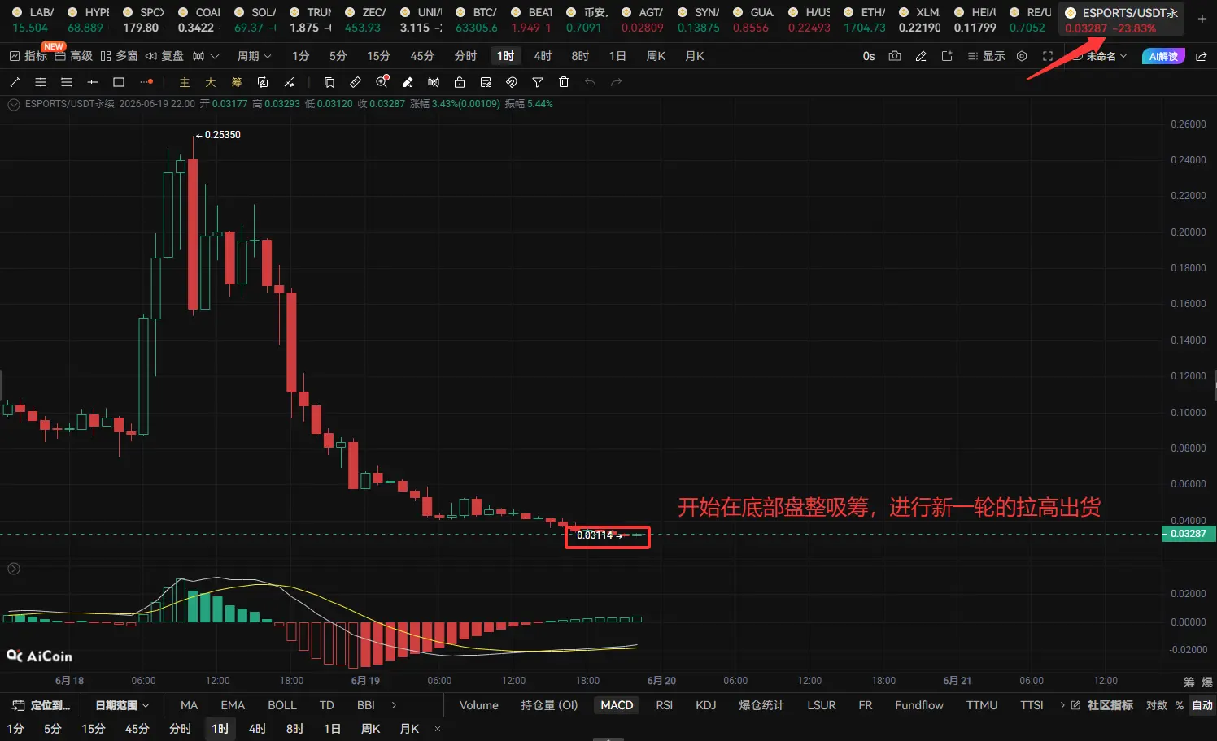Toggle 对数 logarithmic scale
The width and height of the screenshot is (1217, 741).
tap(1157, 705)
